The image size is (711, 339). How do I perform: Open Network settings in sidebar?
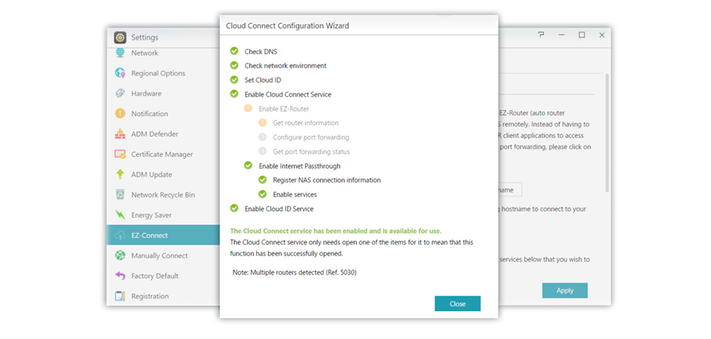(144, 53)
